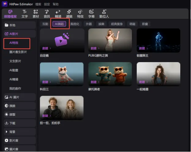Select the 特效 effects icon
The height and width of the screenshot is (152, 191).
pos(80,13)
